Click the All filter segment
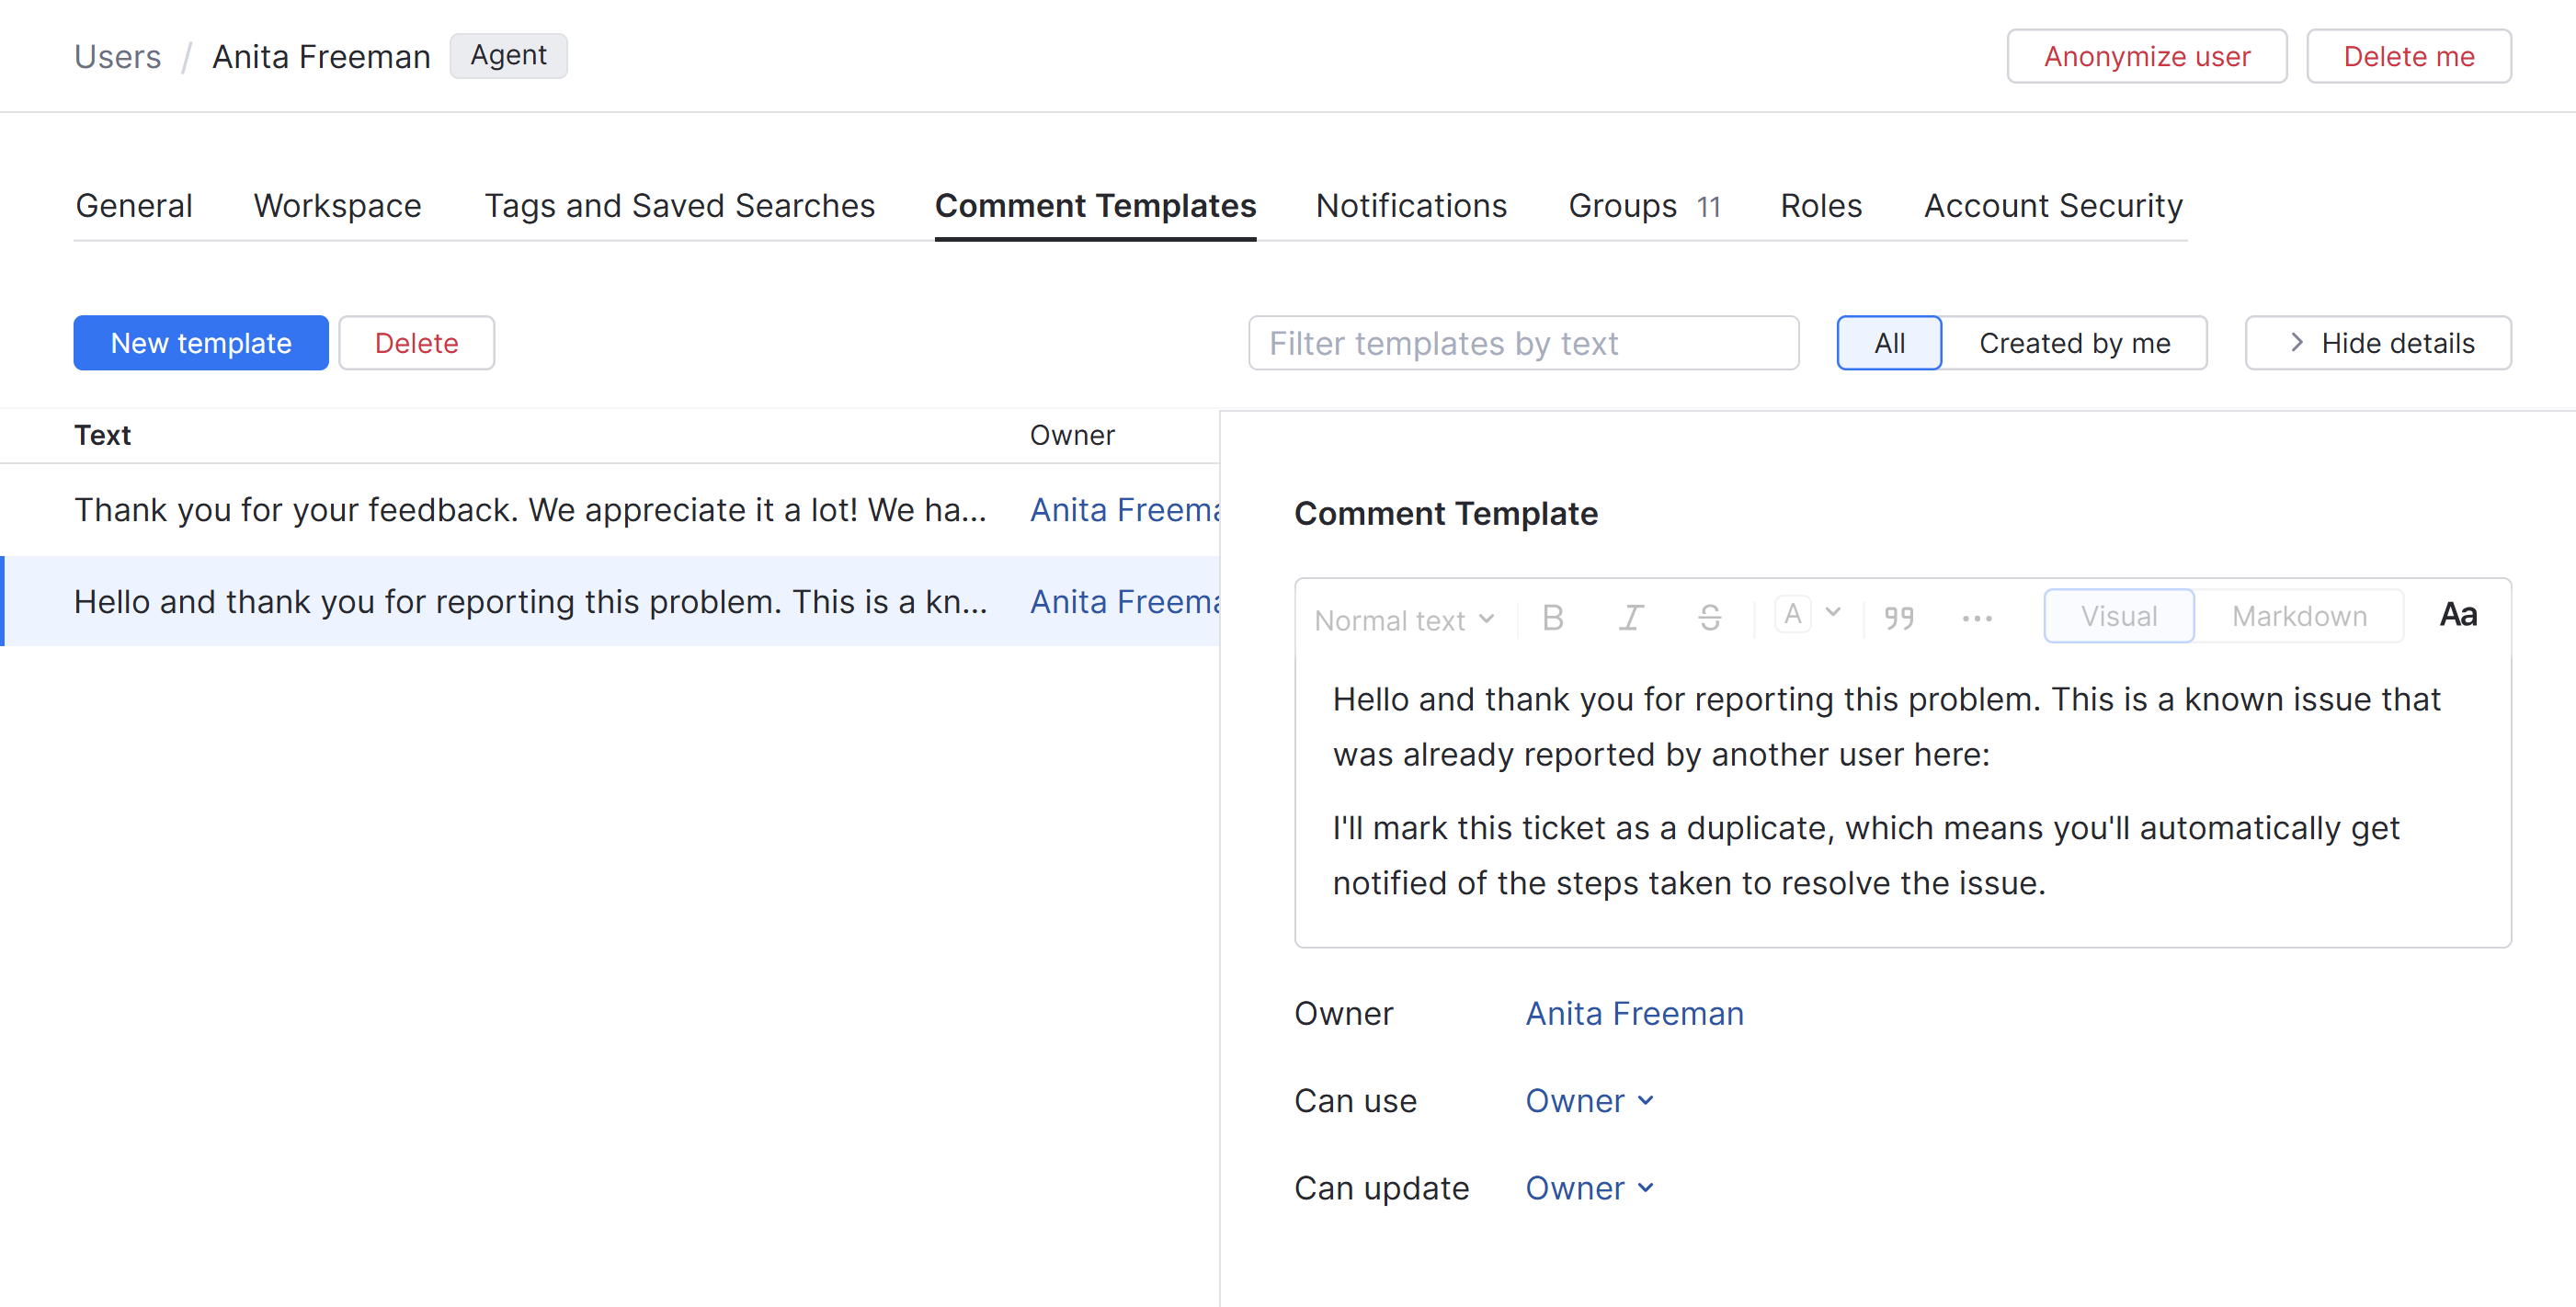 1888,342
